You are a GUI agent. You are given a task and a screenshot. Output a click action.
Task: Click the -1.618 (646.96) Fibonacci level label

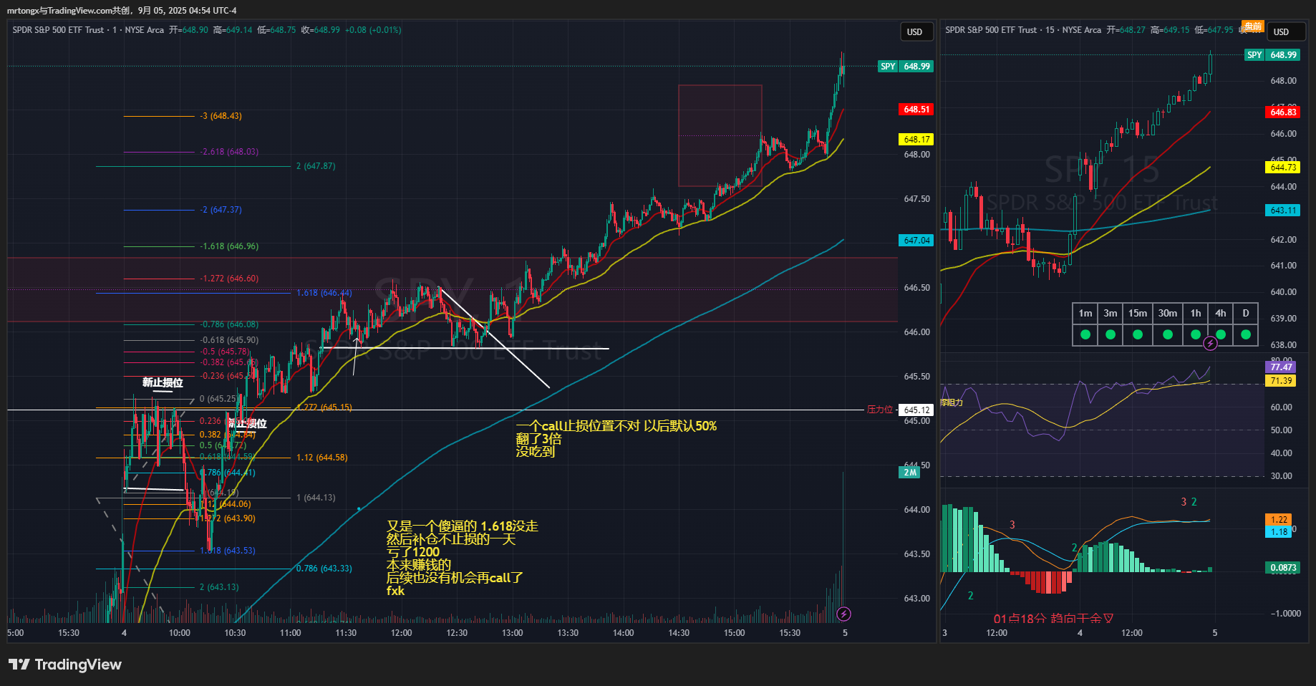tap(229, 246)
